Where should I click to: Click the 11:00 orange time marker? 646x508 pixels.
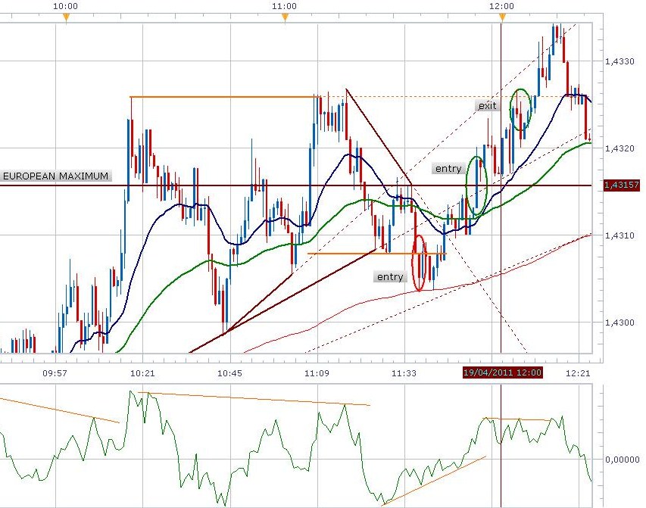[285, 17]
